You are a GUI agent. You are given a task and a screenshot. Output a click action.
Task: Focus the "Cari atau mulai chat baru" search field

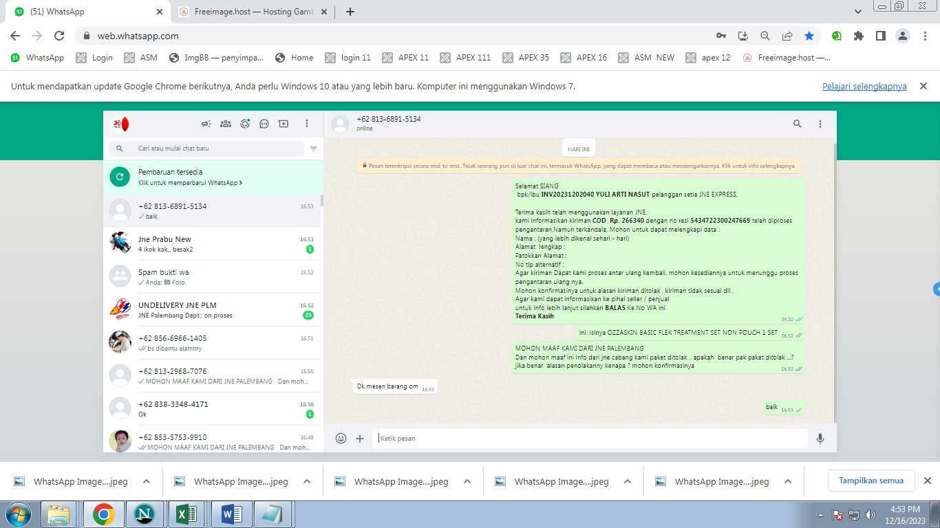[x=206, y=148]
